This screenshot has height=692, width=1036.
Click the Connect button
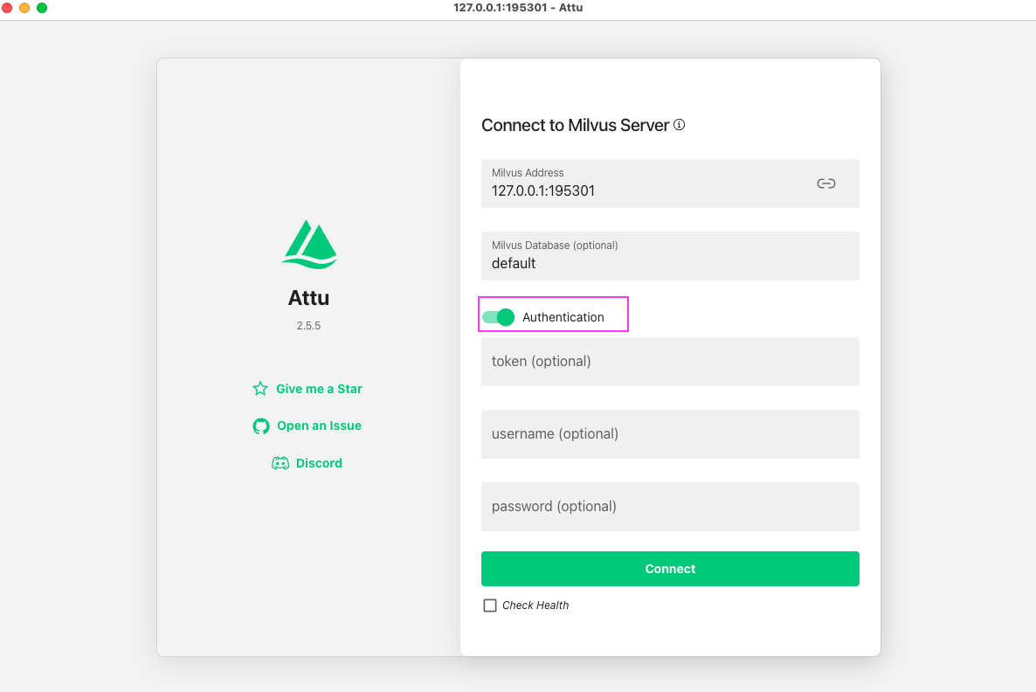tap(670, 569)
